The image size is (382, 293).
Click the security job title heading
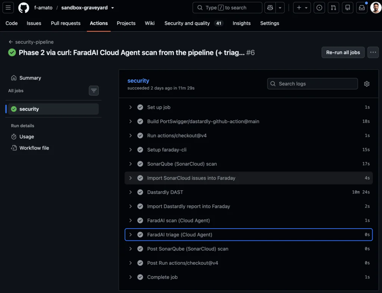[x=138, y=81]
